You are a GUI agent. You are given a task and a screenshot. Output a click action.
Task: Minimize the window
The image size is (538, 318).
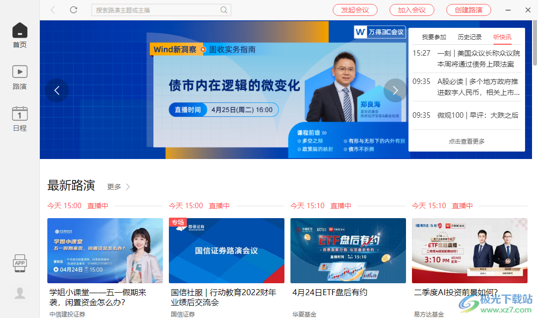pos(508,10)
